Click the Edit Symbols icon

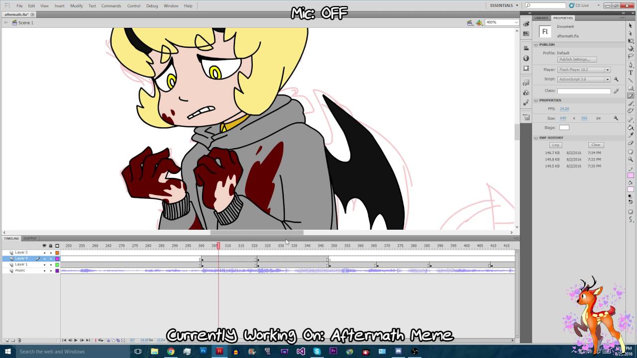click(x=479, y=23)
